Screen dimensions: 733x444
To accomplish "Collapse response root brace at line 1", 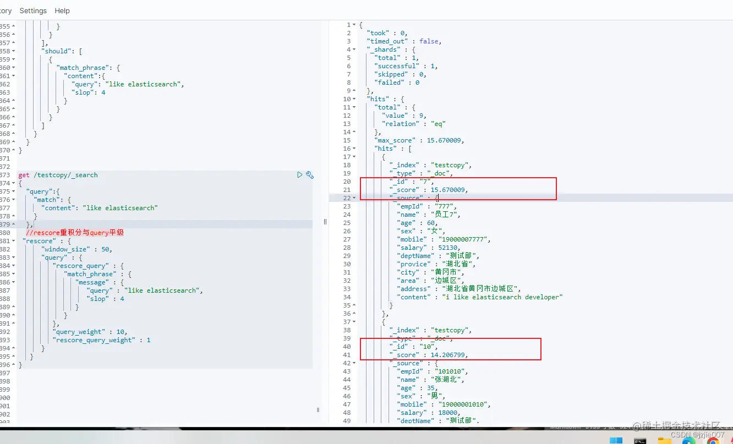I will click(354, 25).
